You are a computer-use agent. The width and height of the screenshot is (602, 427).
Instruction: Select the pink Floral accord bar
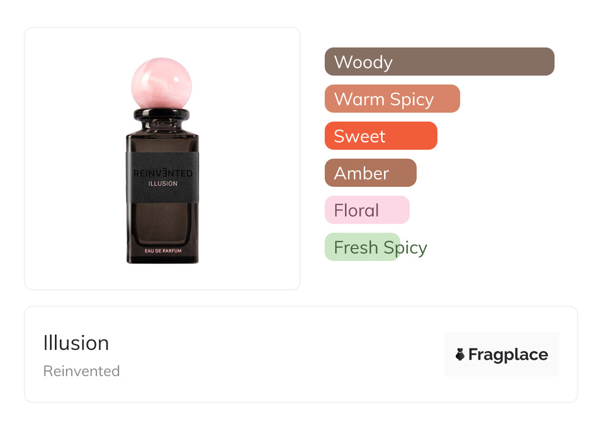367,210
